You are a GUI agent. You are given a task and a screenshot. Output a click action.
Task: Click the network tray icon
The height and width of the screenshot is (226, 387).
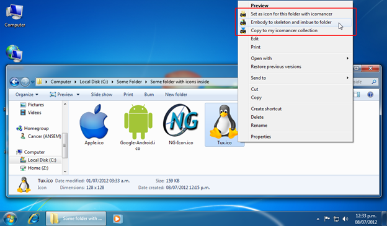(336, 219)
